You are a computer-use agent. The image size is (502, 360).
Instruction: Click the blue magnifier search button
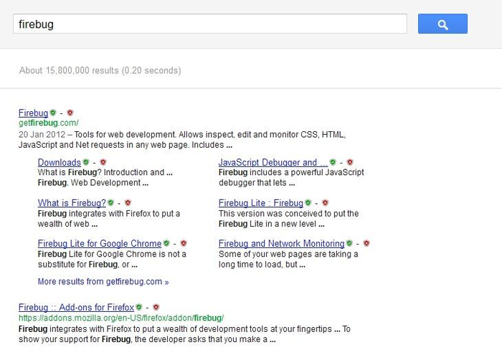(442, 24)
